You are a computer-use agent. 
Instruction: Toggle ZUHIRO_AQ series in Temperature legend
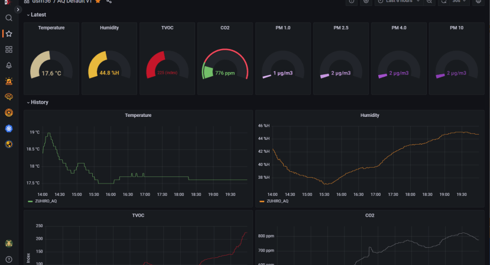tap(43, 201)
